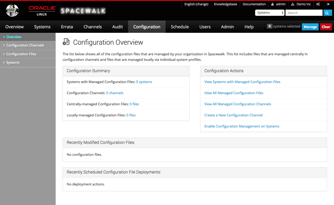
Task: Click the Configuration Overview heading icon
Action: 66,42
